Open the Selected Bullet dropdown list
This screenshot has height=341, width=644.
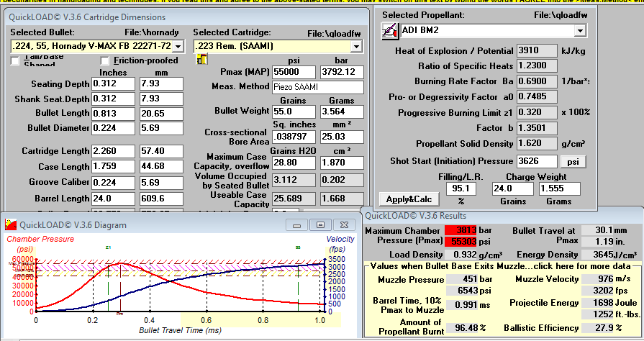click(x=178, y=47)
